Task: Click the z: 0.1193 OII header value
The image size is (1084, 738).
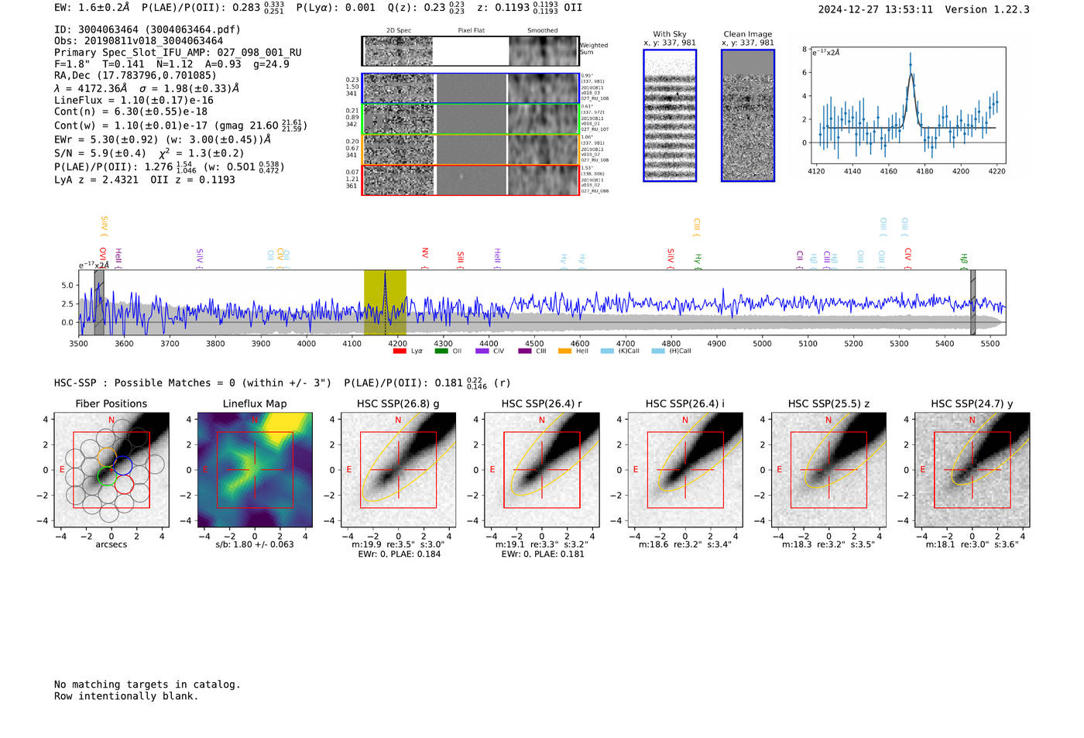Action: pos(530,8)
